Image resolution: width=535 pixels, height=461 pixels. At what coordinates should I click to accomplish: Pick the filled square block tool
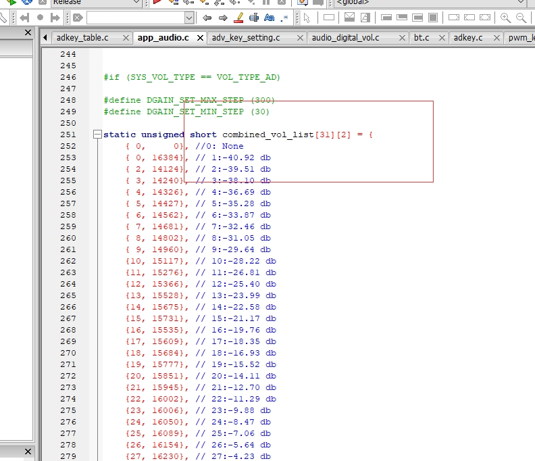(x=433, y=18)
